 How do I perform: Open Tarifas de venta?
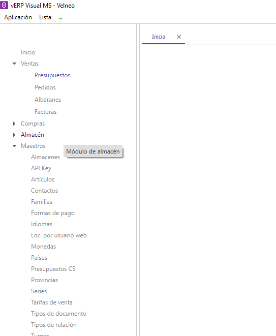(x=52, y=302)
